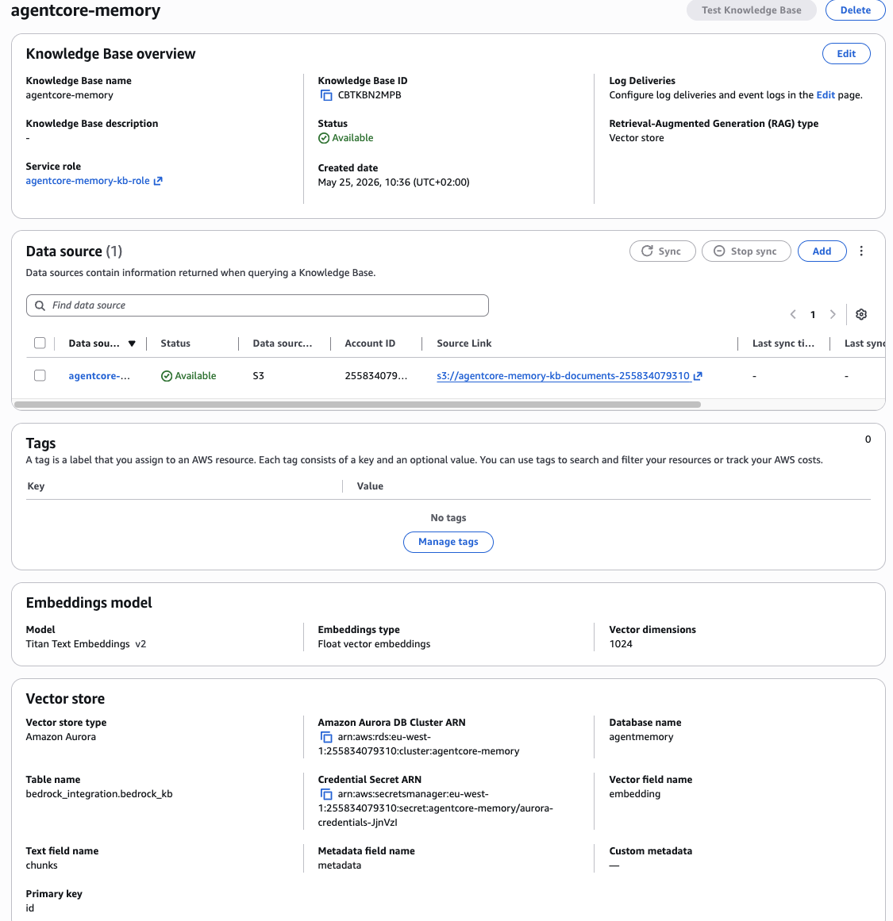Click the chunks text field name value

click(42, 865)
